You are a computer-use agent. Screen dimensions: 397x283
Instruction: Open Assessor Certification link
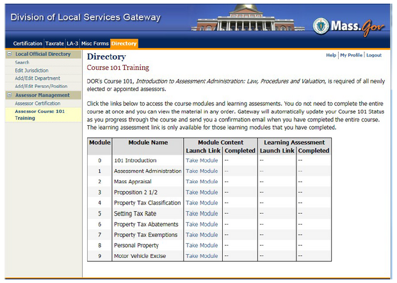coord(38,103)
